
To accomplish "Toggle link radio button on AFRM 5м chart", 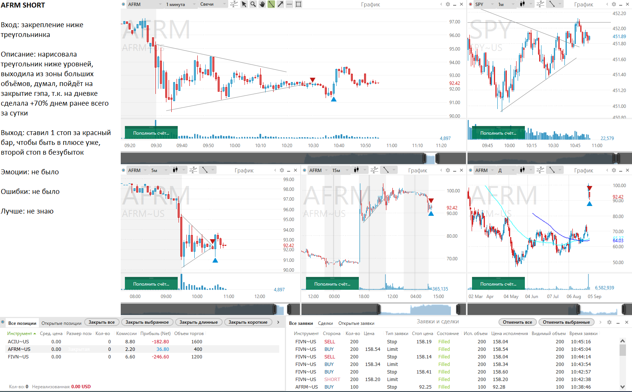I will (123, 170).
